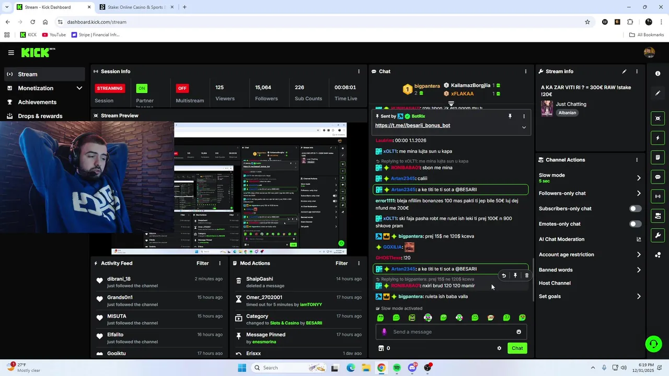The width and height of the screenshot is (669, 376).
Task: Open Spotify from the Windows taskbar
Action: [397, 368]
